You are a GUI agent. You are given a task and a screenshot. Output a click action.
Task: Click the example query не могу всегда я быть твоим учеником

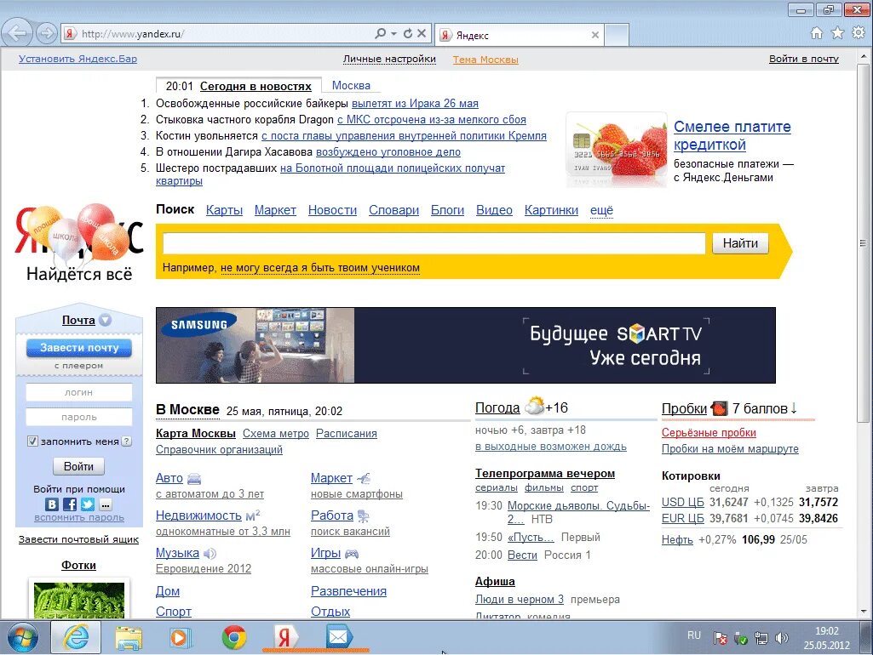[x=320, y=268]
